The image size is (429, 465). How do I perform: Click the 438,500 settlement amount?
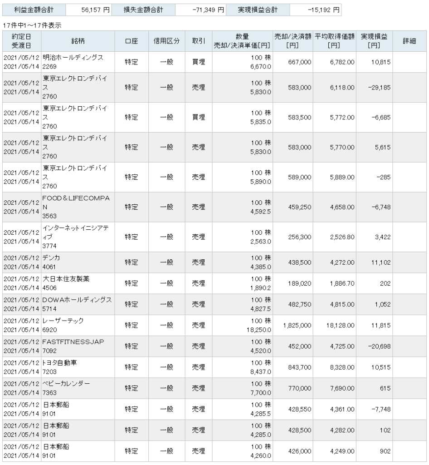point(300,263)
